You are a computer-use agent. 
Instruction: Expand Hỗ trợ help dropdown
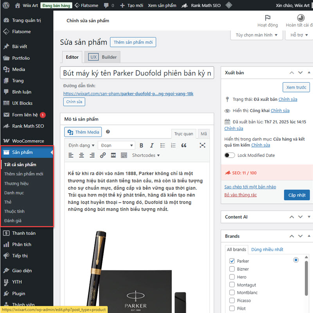[x=299, y=35]
